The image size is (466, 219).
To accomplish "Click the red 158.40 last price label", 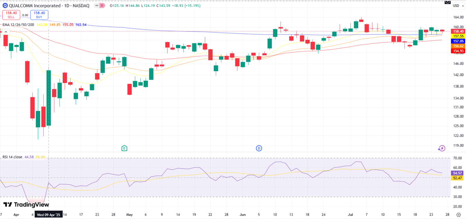I will [x=458, y=31].
